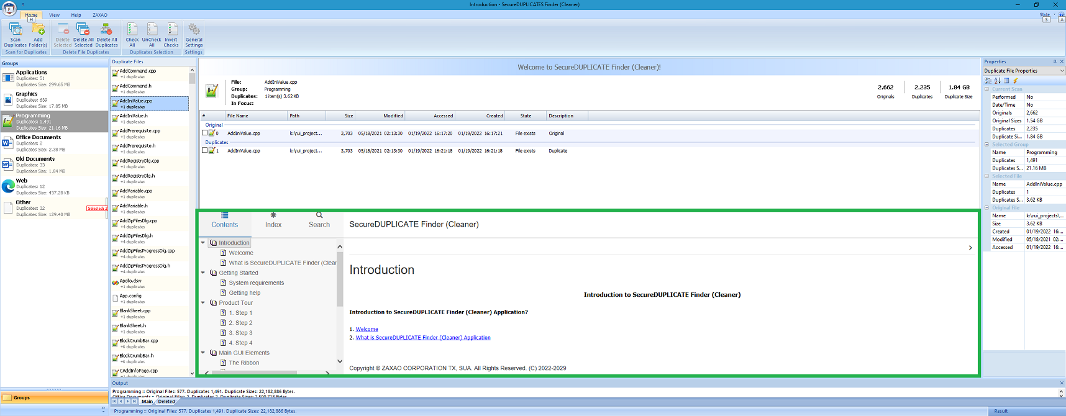
Task: Switch to the Search help tab
Action: [x=319, y=220]
